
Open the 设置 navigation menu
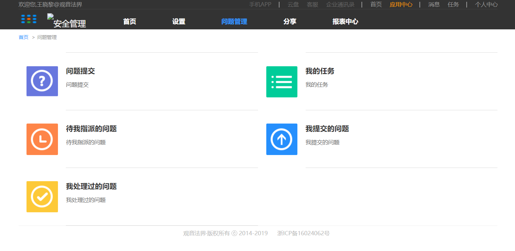(x=179, y=21)
